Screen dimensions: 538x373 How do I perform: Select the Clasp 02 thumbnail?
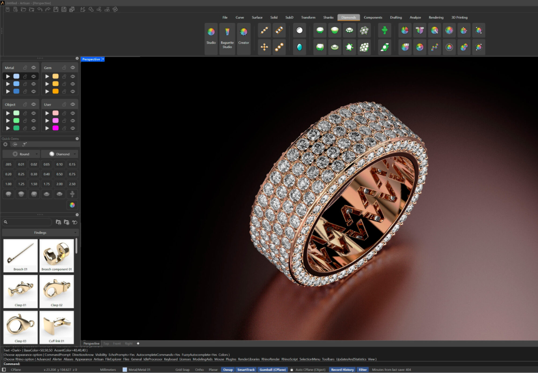point(57,291)
